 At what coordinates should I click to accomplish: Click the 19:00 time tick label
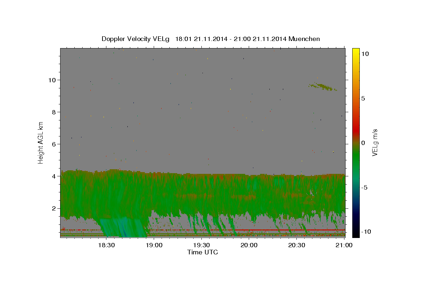click(154, 245)
